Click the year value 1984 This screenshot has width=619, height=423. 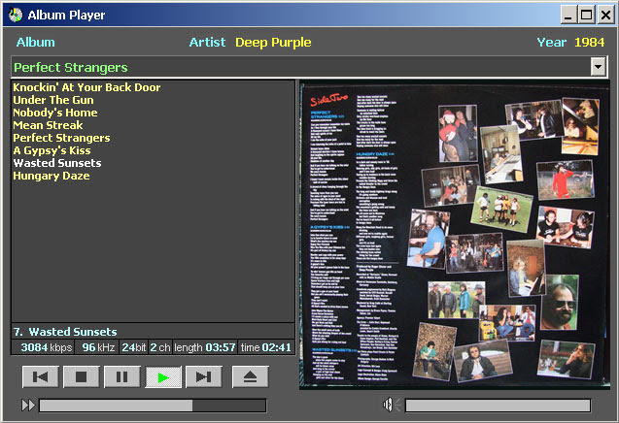click(x=590, y=42)
